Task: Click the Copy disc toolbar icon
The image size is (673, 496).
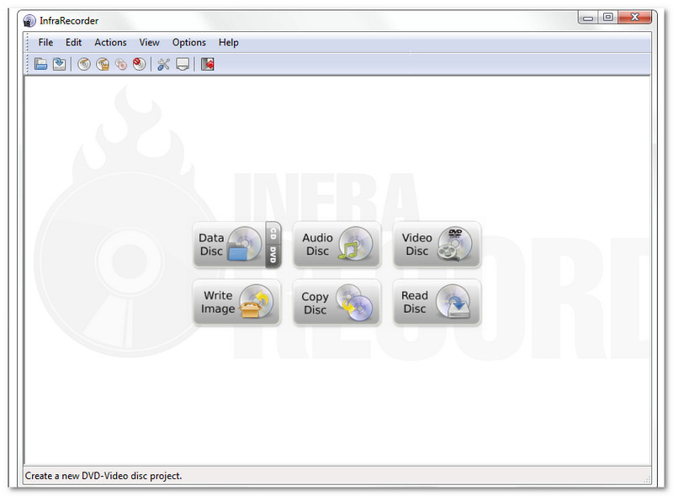Action: pos(121,65)
